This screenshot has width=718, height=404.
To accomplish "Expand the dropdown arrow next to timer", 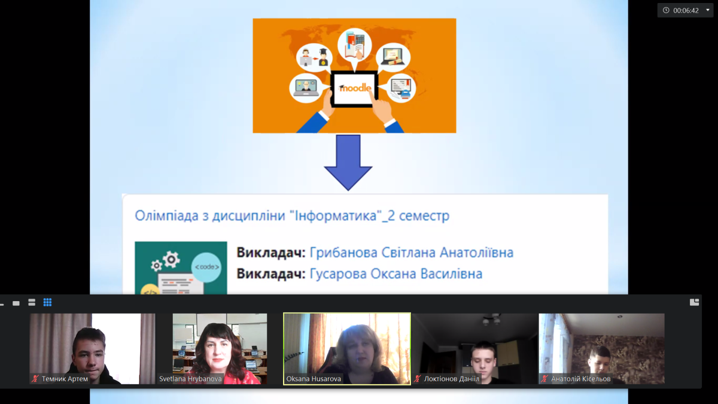I will click(708, 10).
